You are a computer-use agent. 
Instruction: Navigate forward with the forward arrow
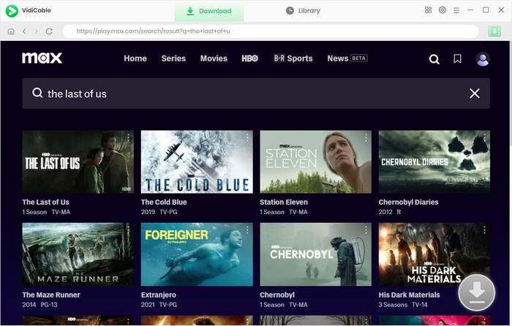coord(37,31)
